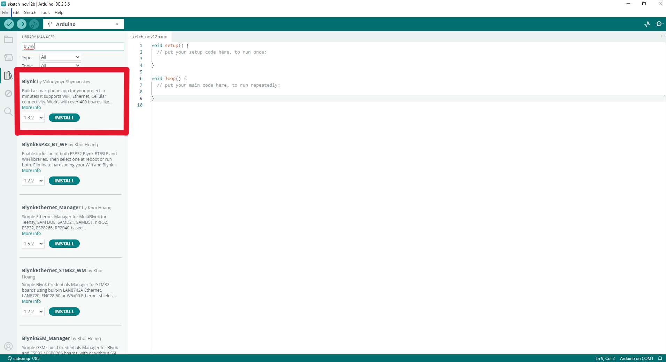Start the Debug toolbar button
666x362 pixels.
click(34, 24)
